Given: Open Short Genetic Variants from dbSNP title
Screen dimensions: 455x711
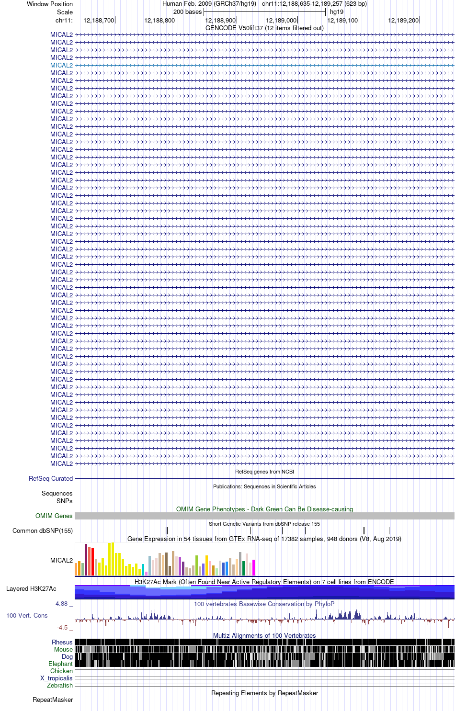Looking at the screenshot, I should pyautogui.click(x=264, y=524).
